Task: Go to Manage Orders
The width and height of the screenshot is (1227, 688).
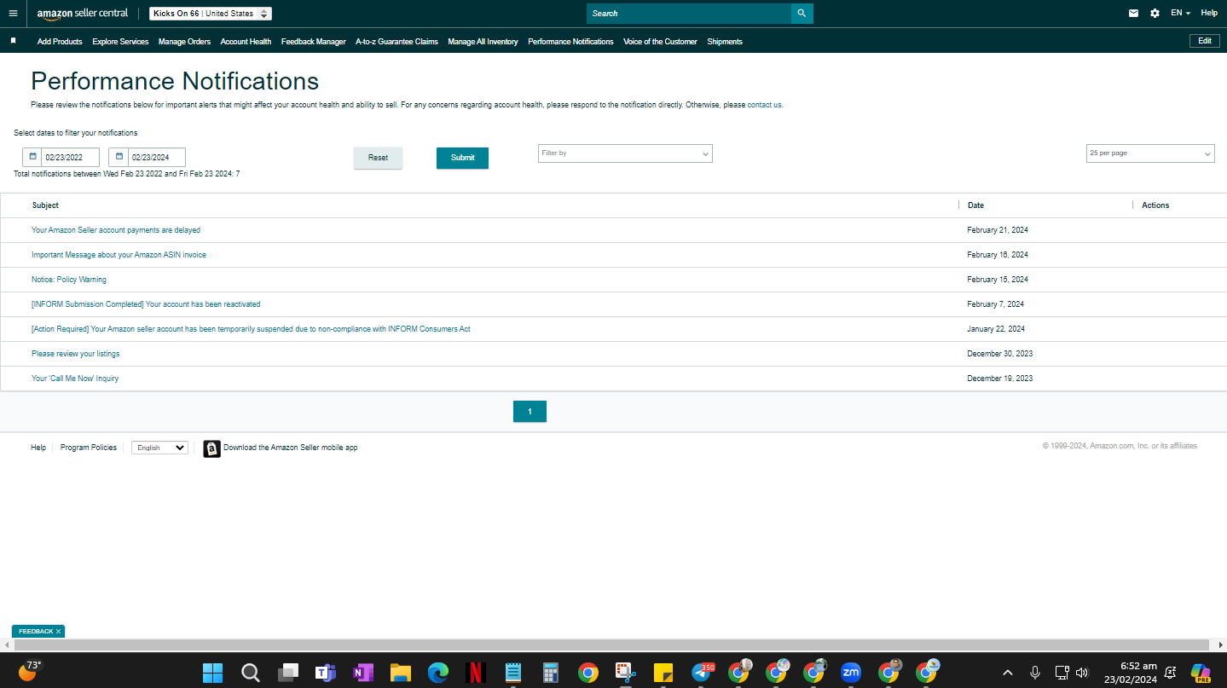Action: pos(184,42)
